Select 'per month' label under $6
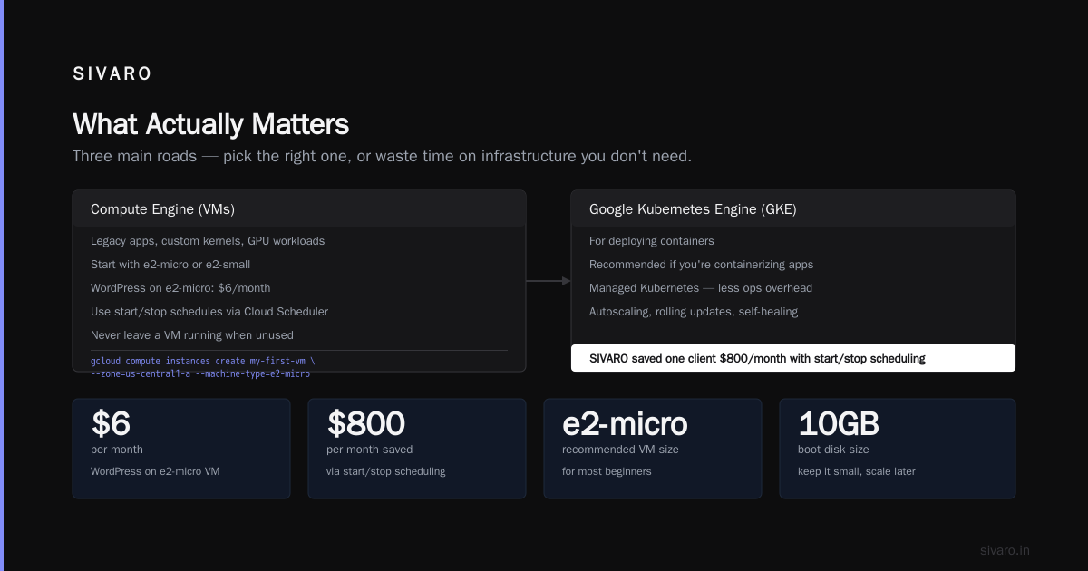The height and width of the screenshot is (571, 1088). (117, 450)
